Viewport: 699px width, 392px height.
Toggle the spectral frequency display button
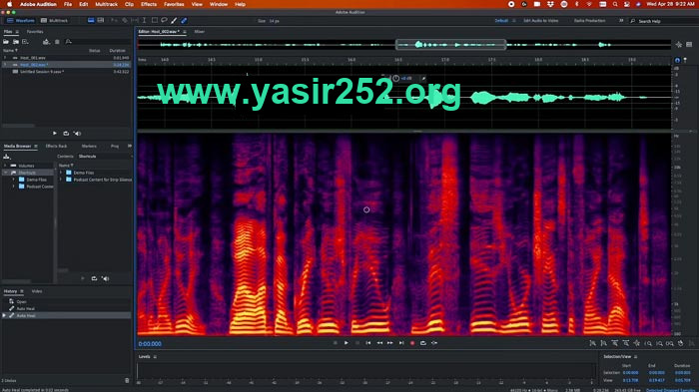click(x=91, y=21)
